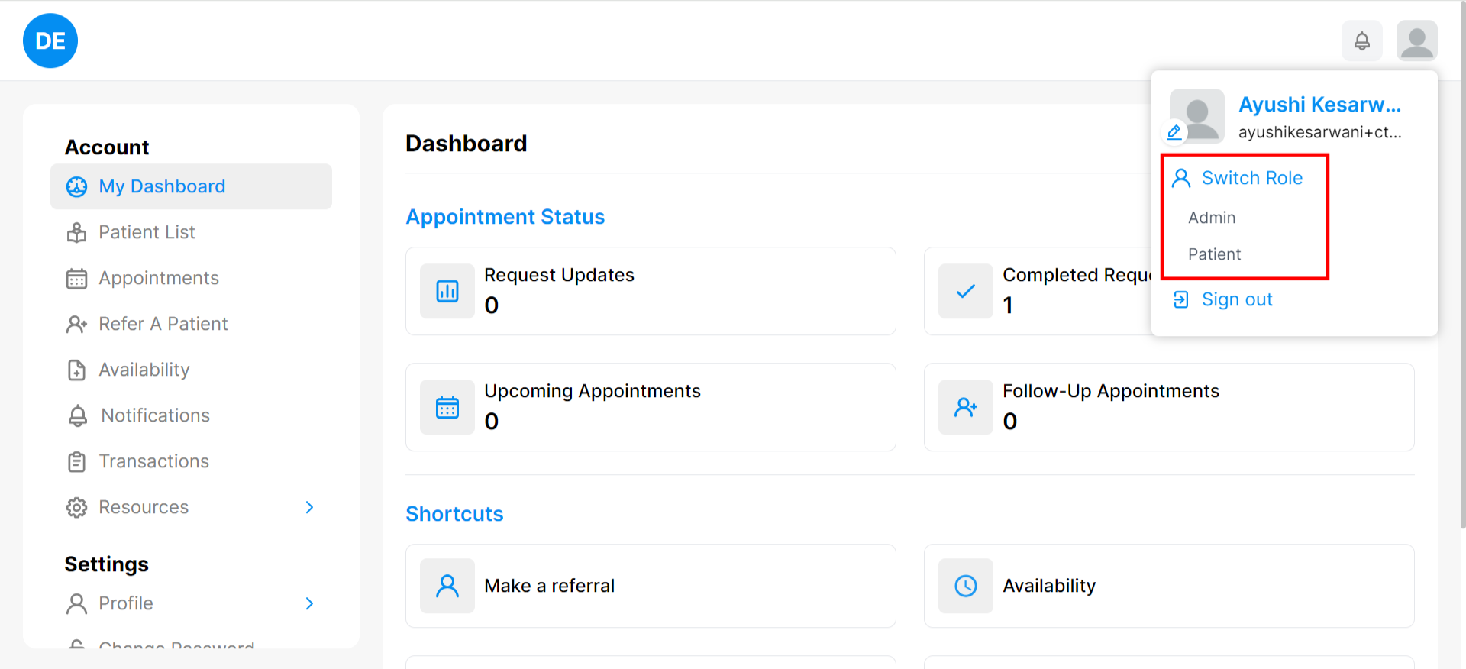Open Transactions from the sidebar
This screenshot has width=1466, height=669.
(153, 461)
